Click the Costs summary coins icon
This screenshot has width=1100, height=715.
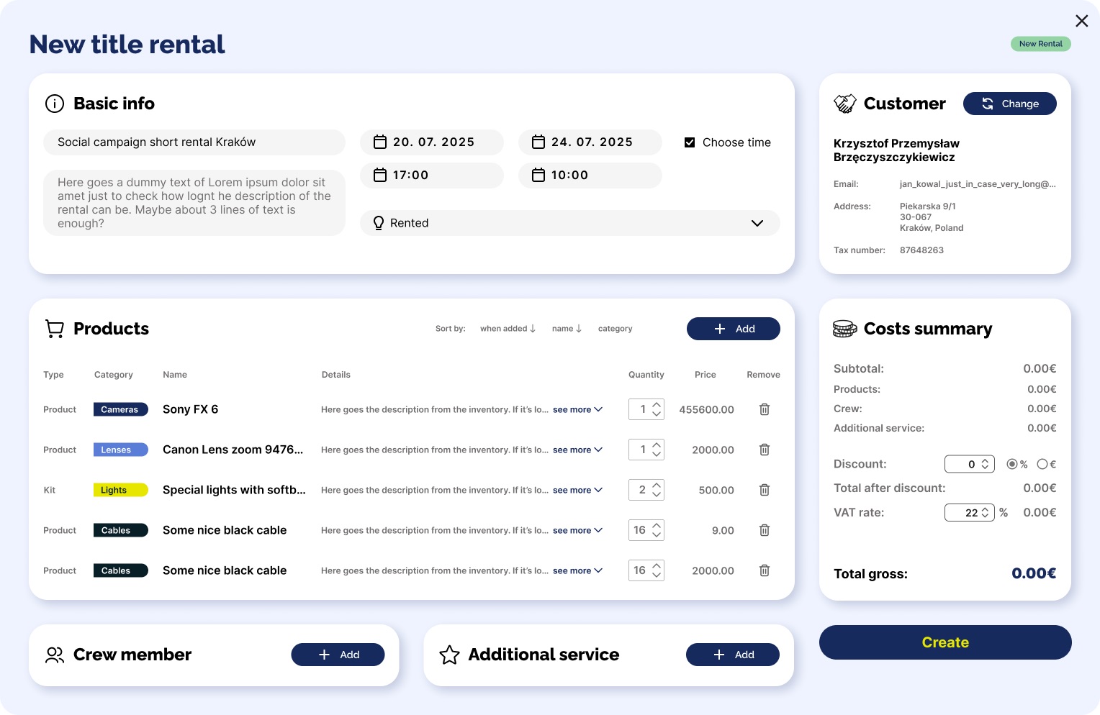pos(845,329)
